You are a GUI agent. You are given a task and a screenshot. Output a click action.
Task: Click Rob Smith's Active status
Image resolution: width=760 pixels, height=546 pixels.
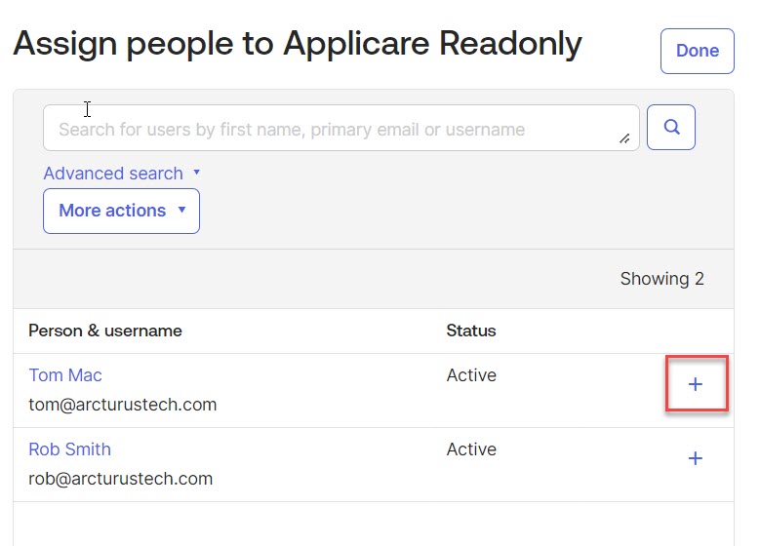tap(471, 449)
